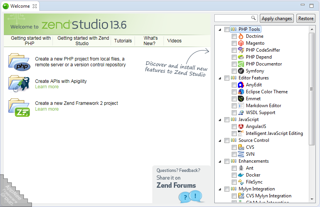Click Create a new PHP project link

[x=80, y=62]
